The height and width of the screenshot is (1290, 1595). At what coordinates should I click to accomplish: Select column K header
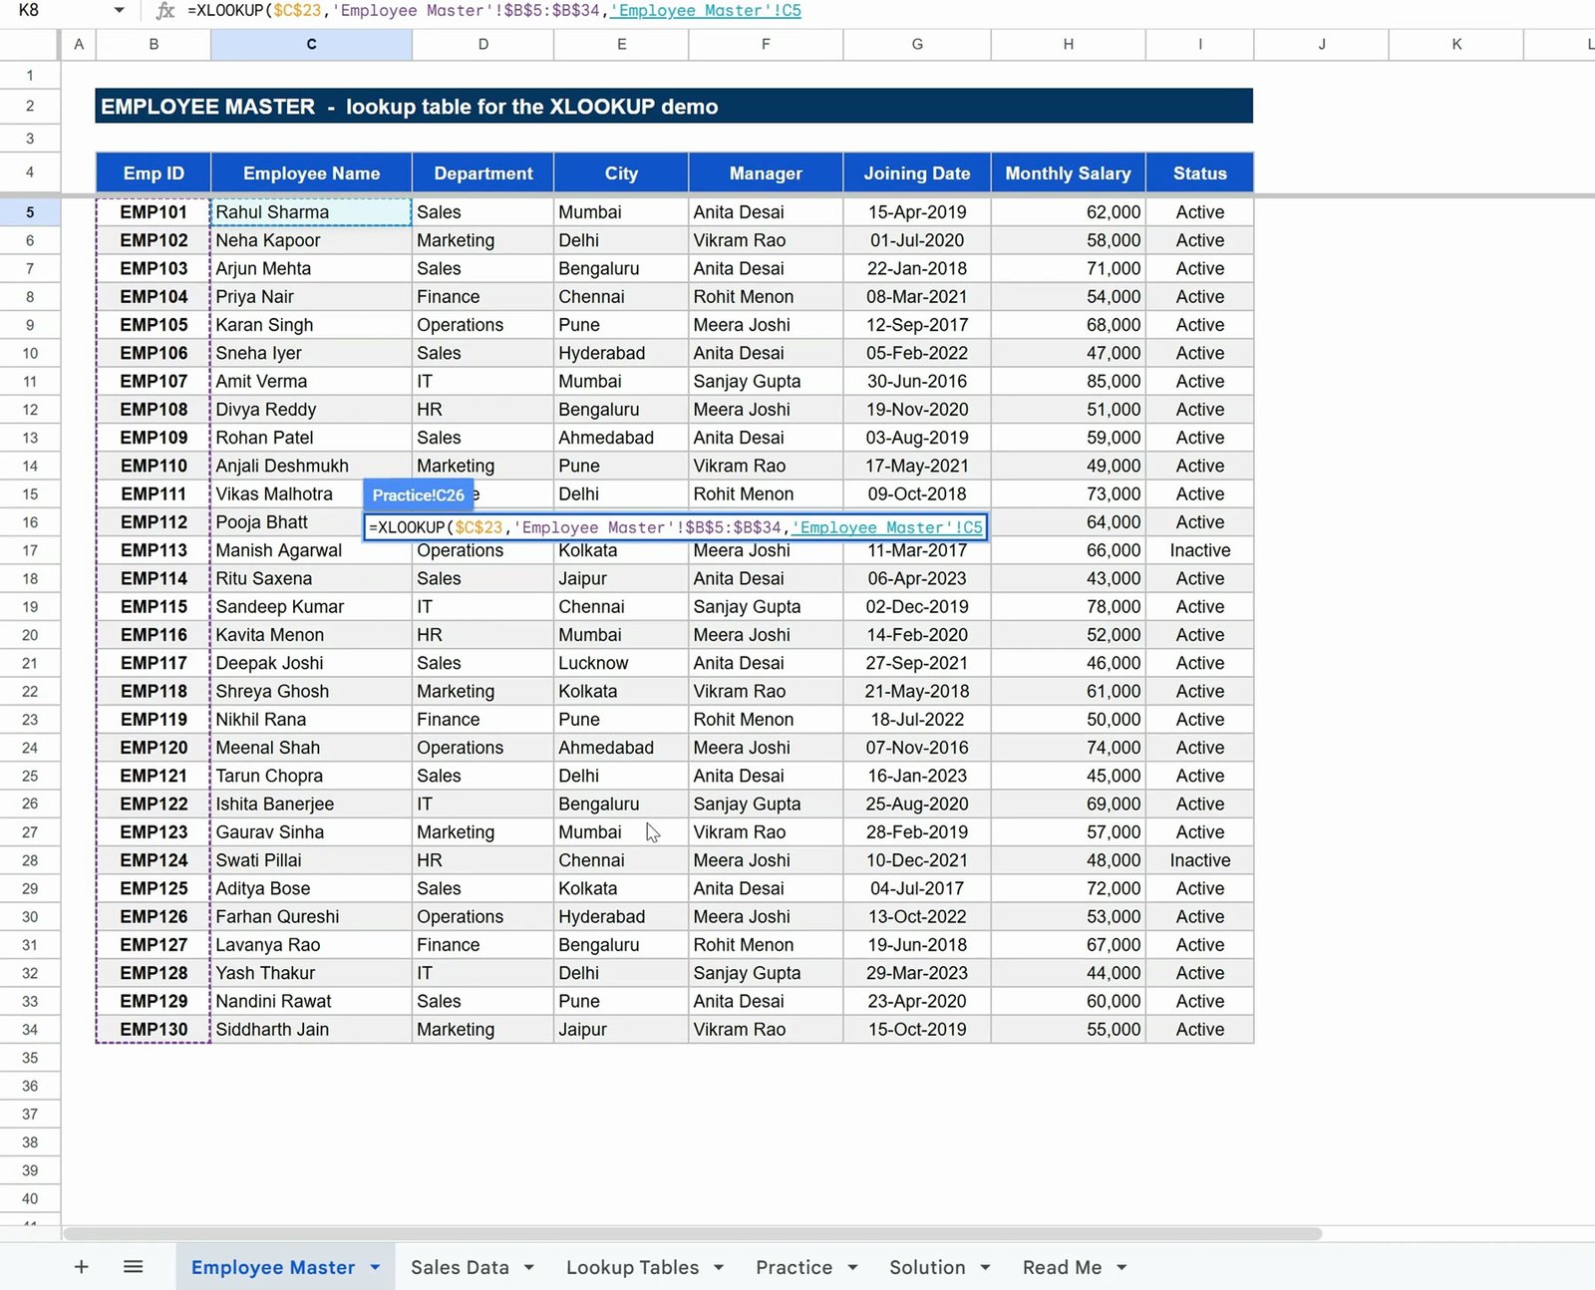(1456, 44)
